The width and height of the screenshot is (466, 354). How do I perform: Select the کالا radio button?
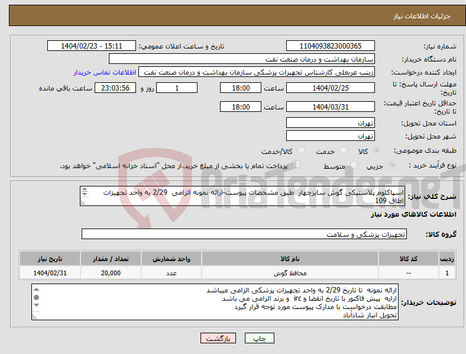(x=377, y=150)
